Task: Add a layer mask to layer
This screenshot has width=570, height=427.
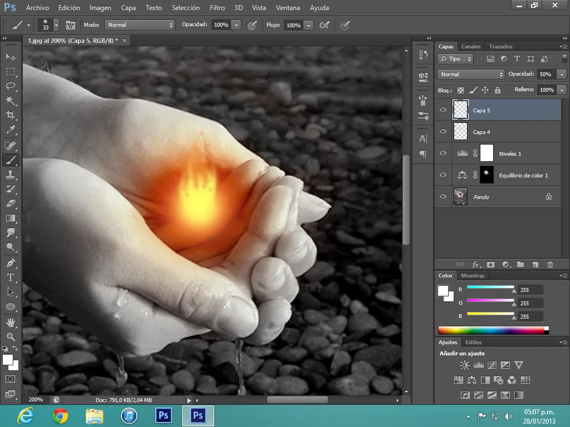Action: (x=490, y=265)
